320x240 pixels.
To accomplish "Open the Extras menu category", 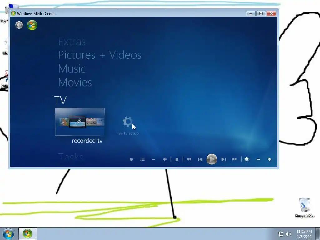I will pos(72,42).
